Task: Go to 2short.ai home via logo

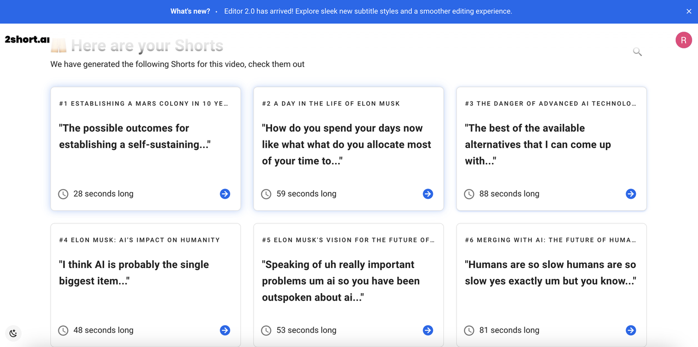Action: (x=27, y=40)
